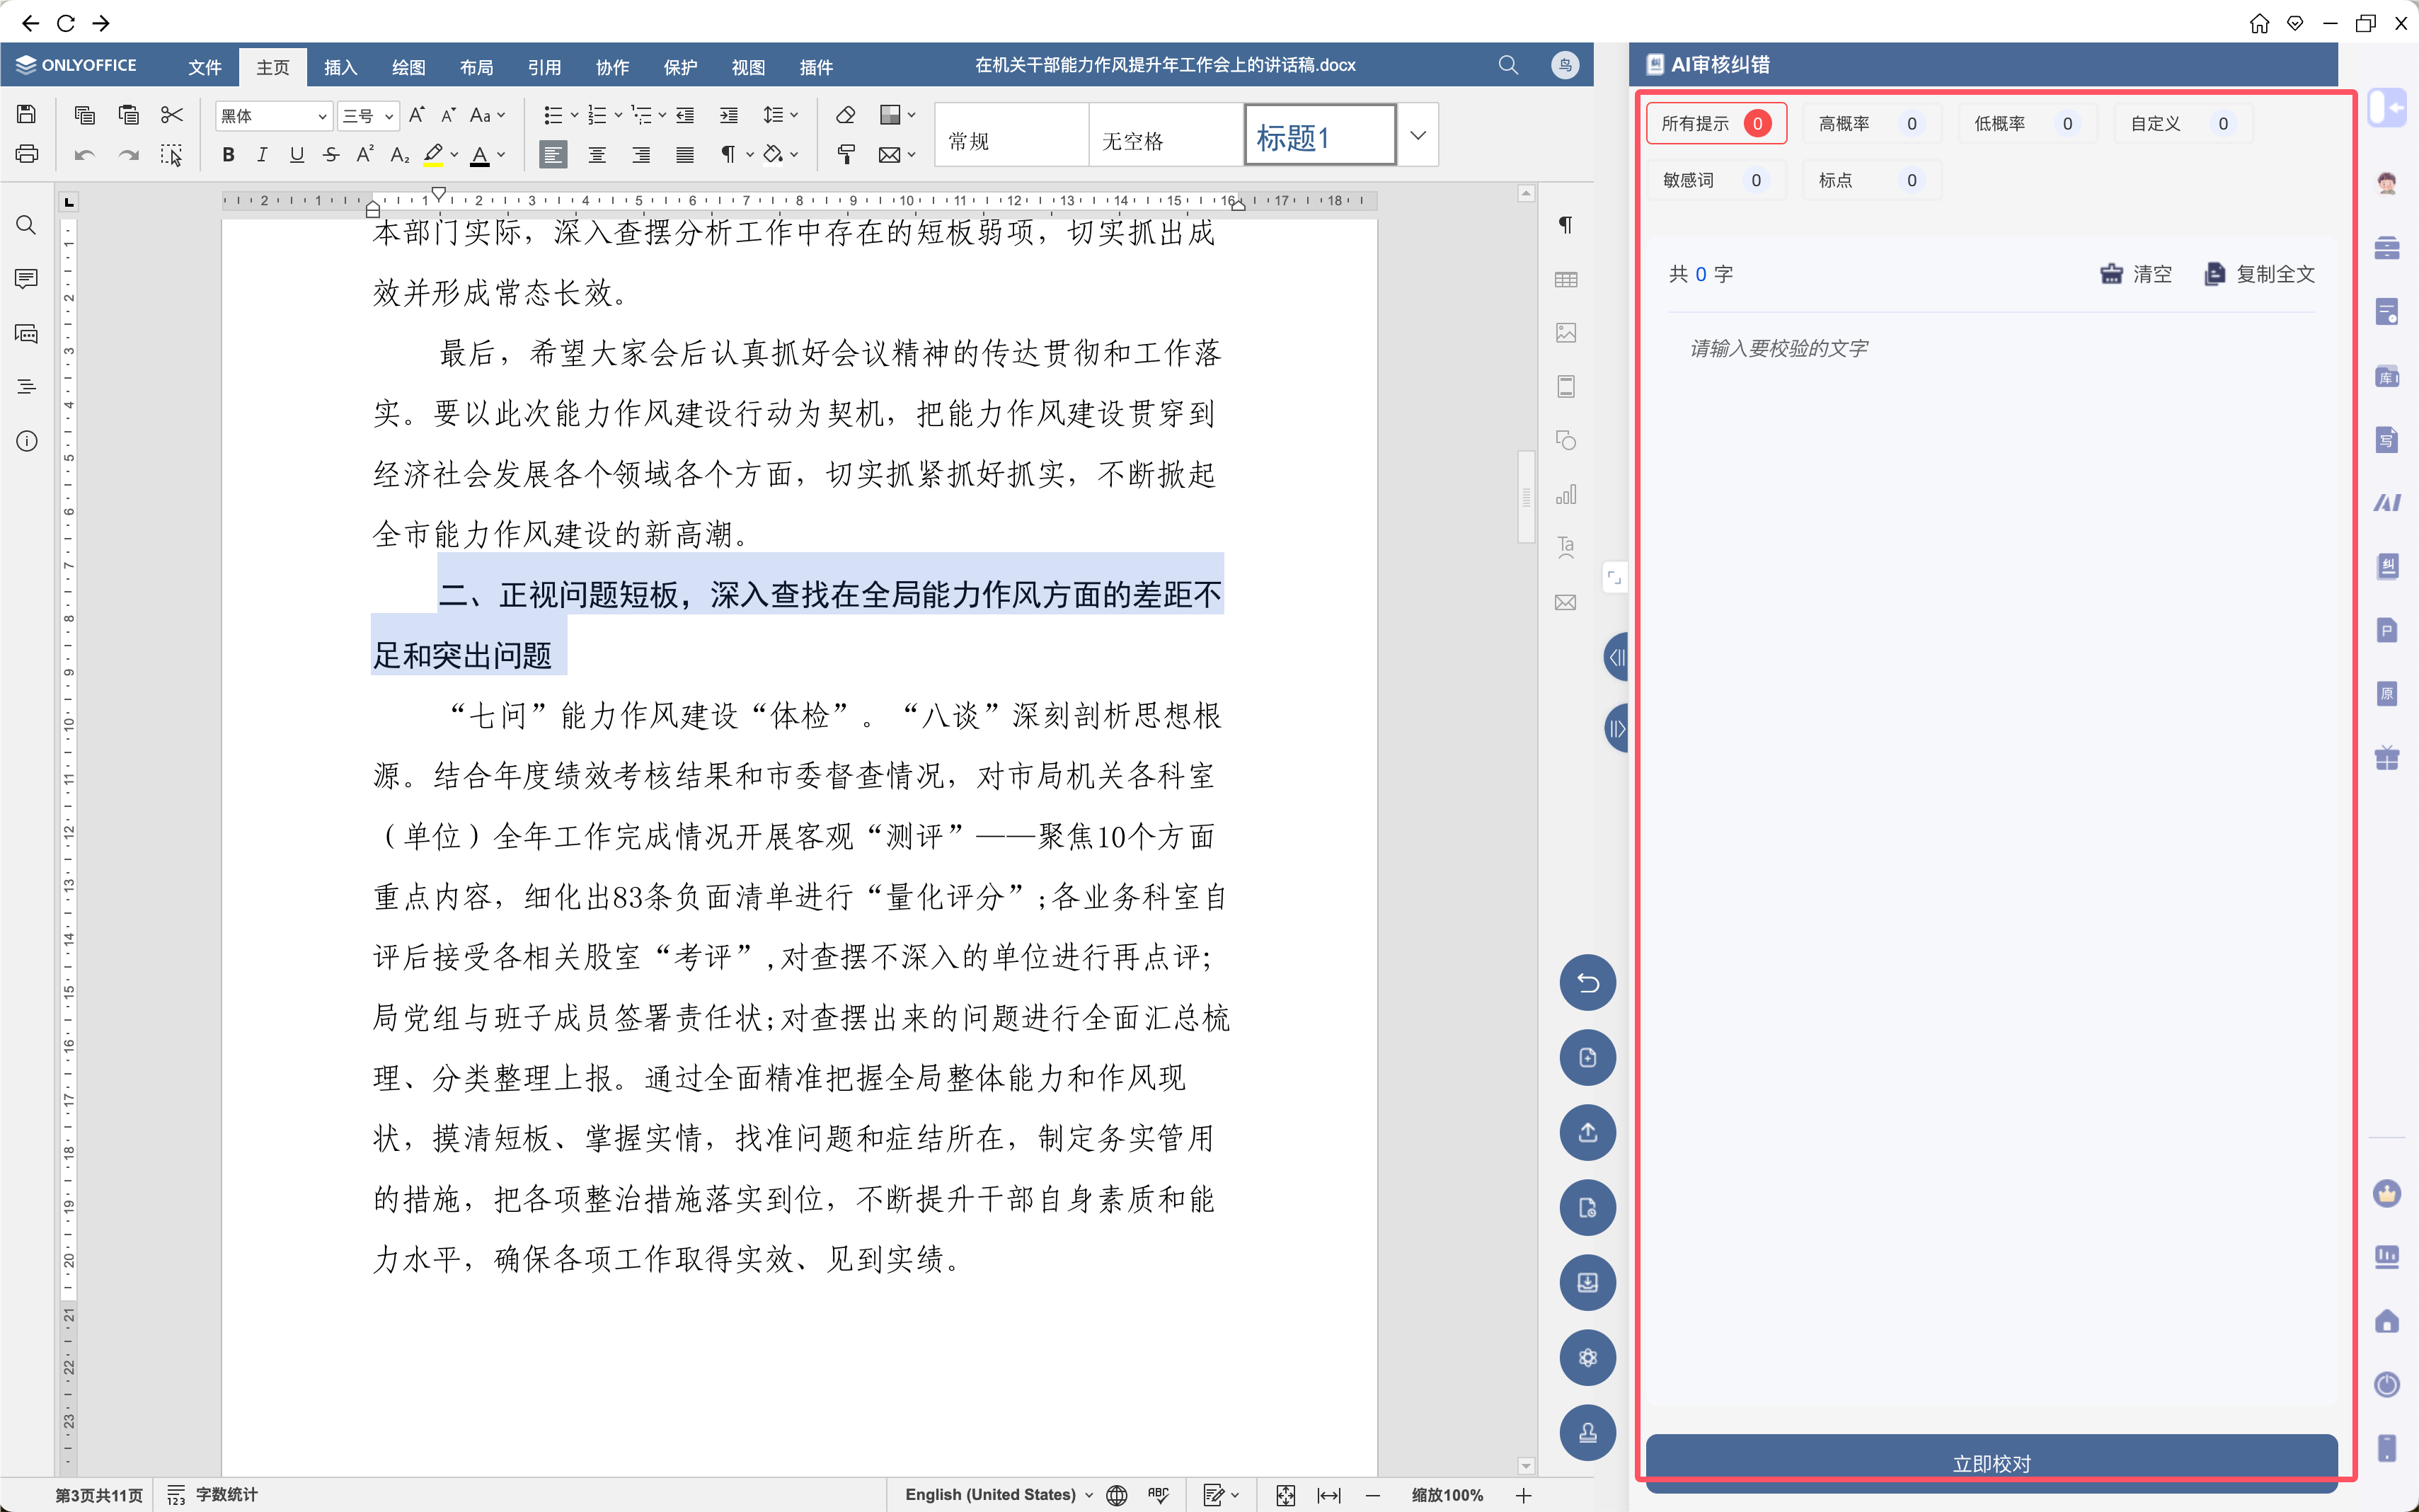This screenshot has width=2419, height=1512.
Task: Expand the bullet list dropdown
Action: click(575, 115)
